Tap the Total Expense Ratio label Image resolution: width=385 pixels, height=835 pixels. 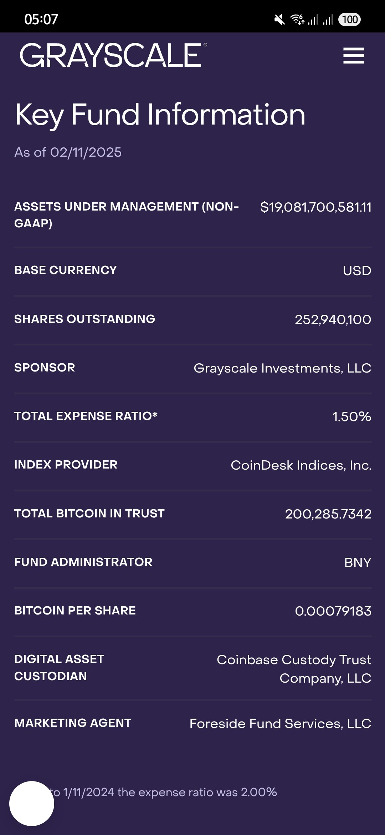tap(86, 416)
